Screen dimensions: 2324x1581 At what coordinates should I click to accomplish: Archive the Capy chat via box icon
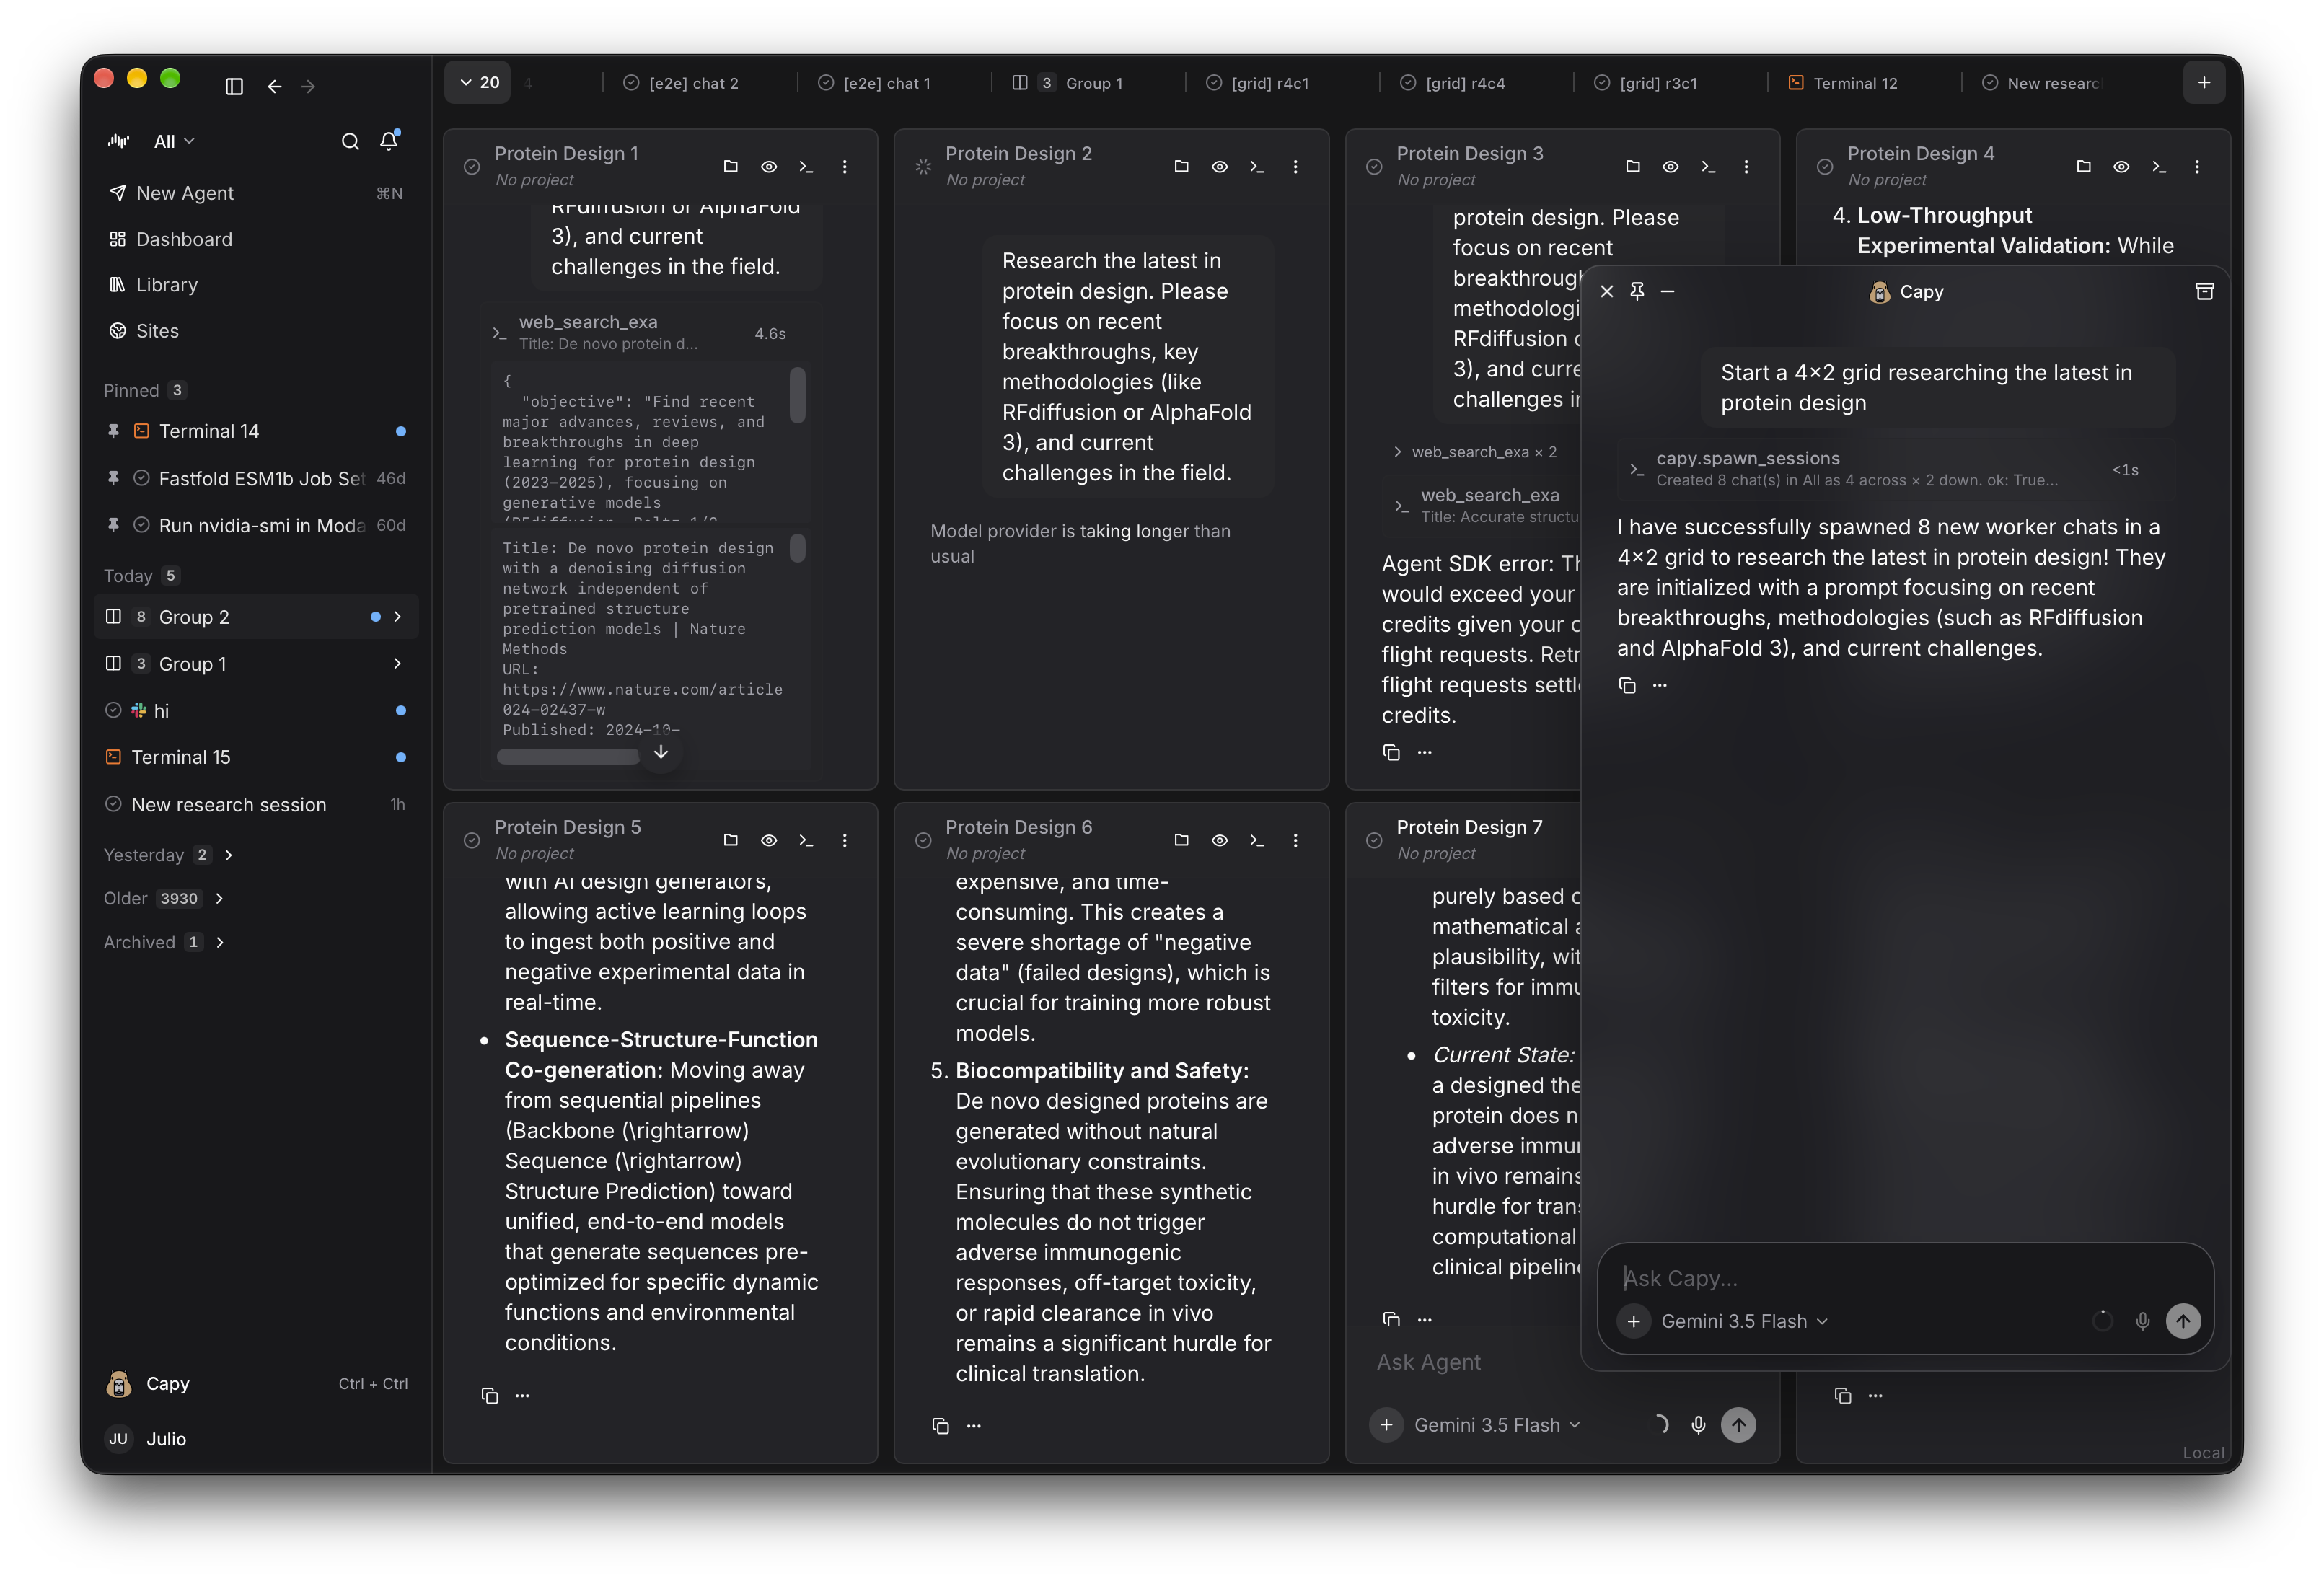click(2205, 291)
